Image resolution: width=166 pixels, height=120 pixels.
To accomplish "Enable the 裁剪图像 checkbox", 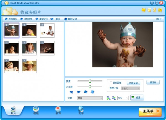I will tap(111, 83).
